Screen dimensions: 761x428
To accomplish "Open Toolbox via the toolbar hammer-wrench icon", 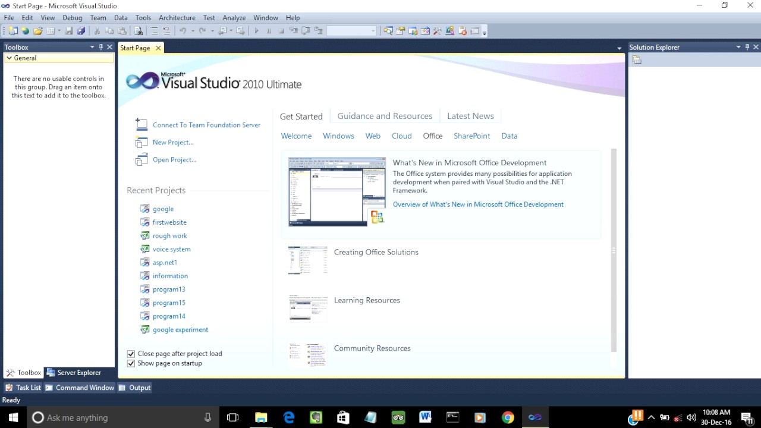I will (438, 31).
